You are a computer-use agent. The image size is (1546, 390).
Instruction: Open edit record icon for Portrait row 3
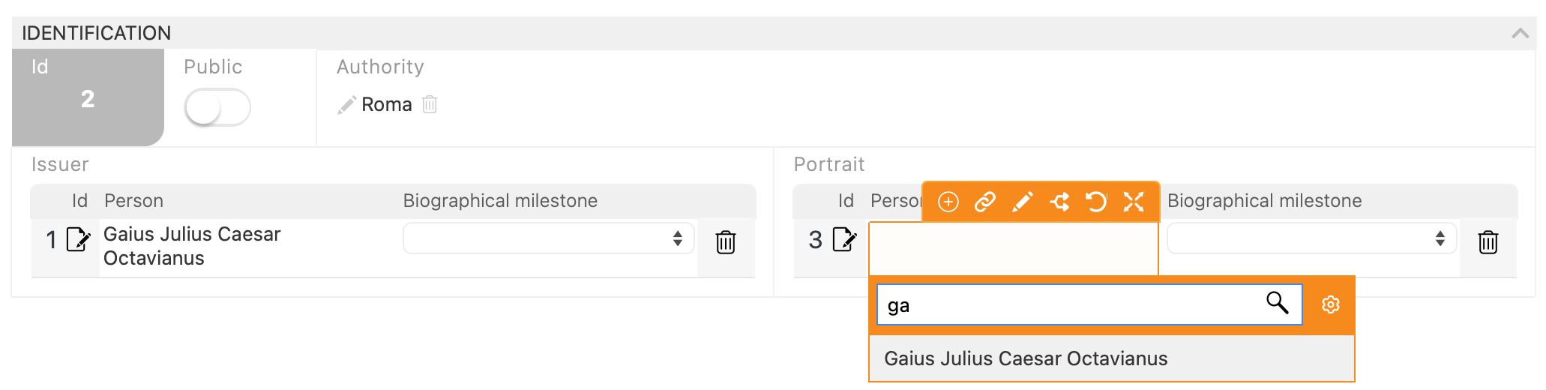point(845,239)
